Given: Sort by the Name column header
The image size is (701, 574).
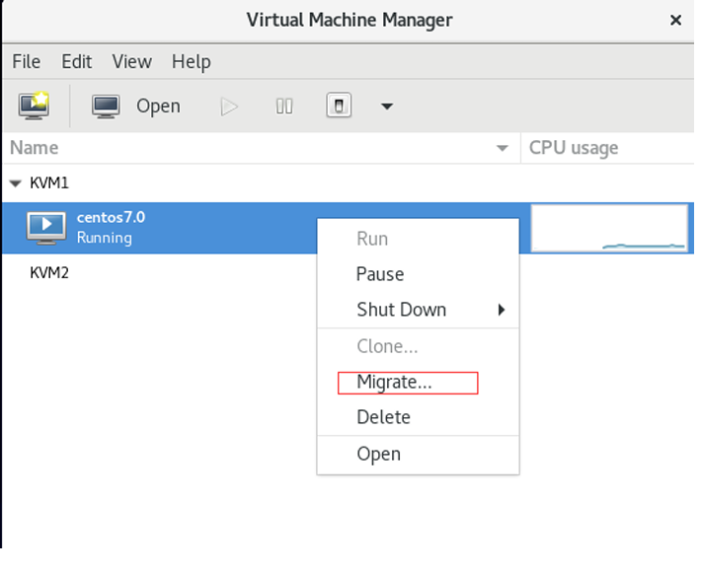Looking at the screenshot, I should [261, 148].
